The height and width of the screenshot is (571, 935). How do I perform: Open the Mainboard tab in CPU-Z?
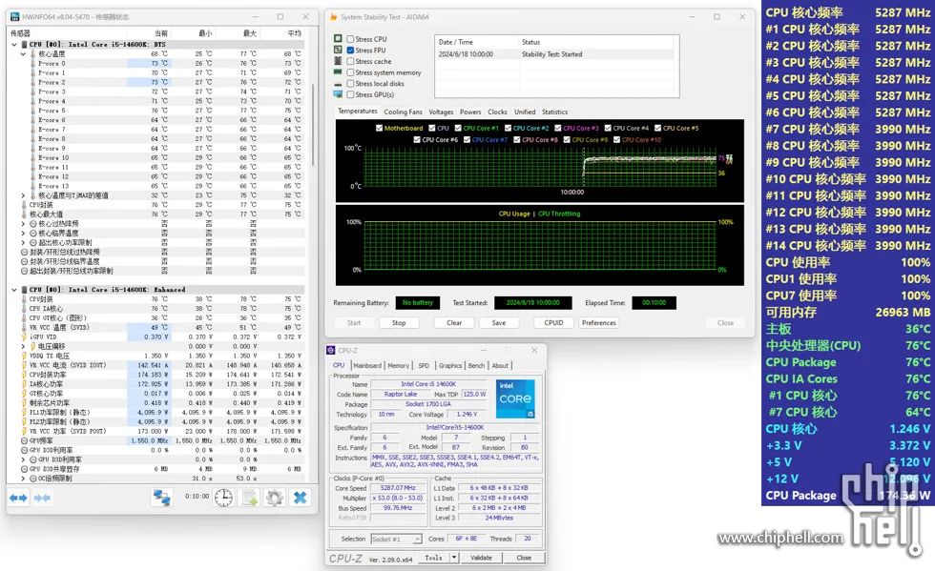click(x=367, y=365)
